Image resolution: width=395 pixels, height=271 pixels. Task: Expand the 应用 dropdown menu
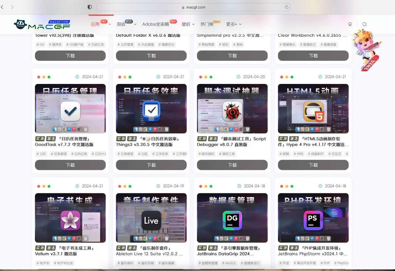tap(96, 24)
